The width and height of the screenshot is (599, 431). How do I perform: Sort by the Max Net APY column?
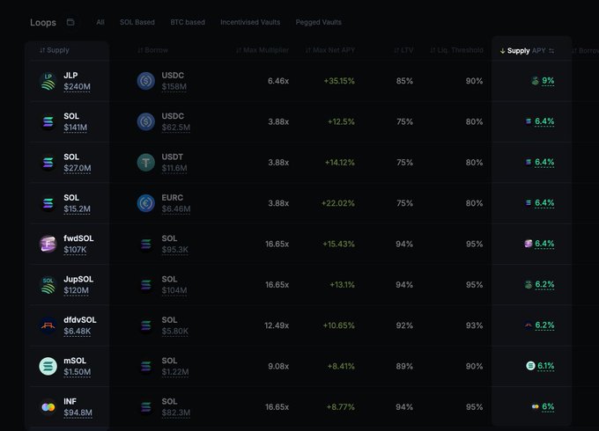330,50
